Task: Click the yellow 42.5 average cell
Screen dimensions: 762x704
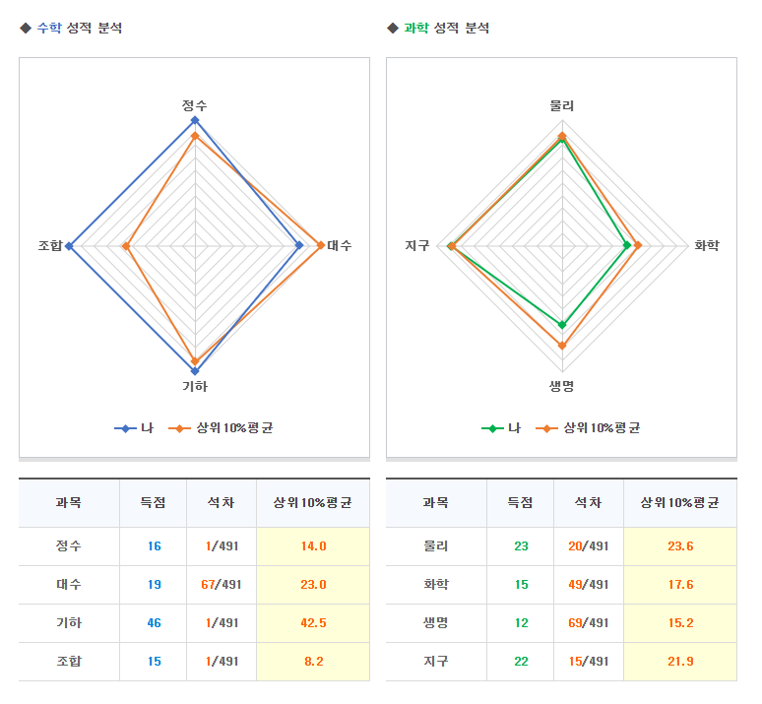Action: [313, 623]
